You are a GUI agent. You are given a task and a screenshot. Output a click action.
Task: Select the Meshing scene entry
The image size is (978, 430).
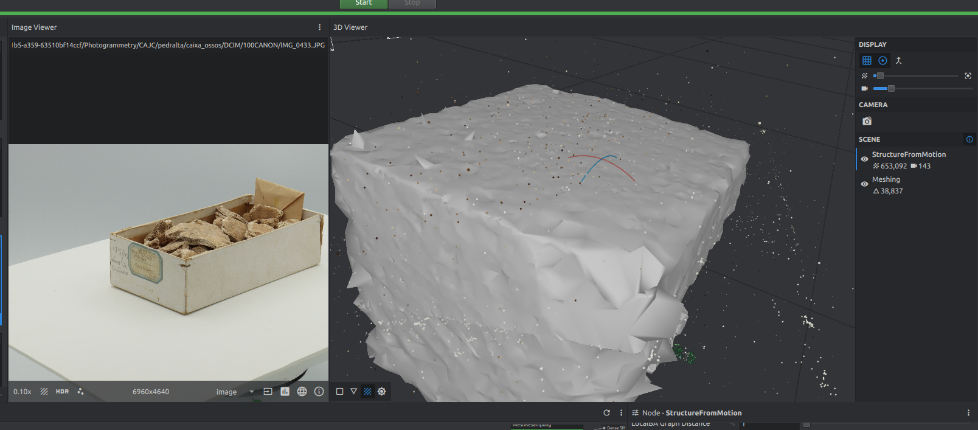(886, 179)
